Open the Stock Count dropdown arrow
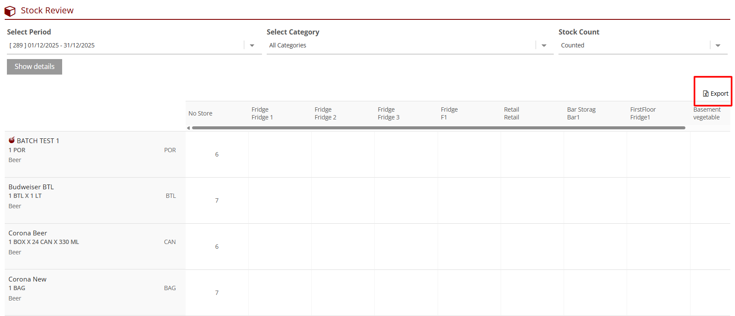The image size is (735, 316). 718,46
